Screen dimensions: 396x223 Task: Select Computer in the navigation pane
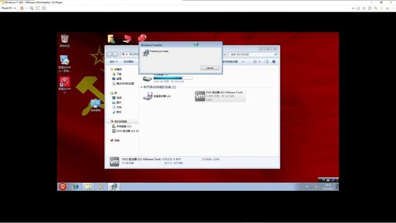[x=119, y=121]
